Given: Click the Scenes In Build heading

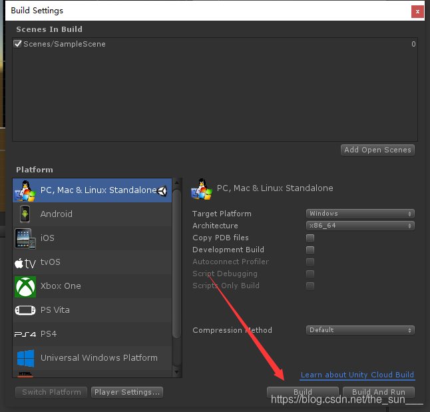Looking at the screenshot, I should click(49, 29).
